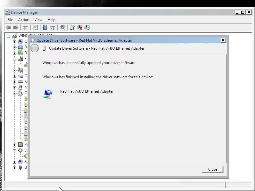This screenshot has height=191, width=255.
Task: Select the USB controllers plug icon
Action: pyautogui.click(x=20, y=167)
